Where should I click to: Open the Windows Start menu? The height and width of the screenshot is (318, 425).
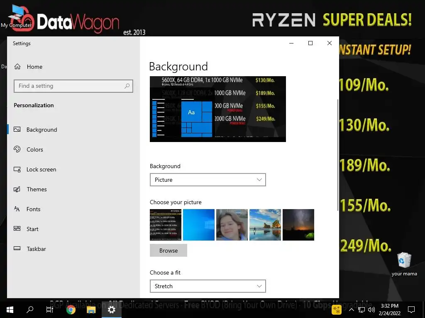pyautogui.click(x=10, y=310)
